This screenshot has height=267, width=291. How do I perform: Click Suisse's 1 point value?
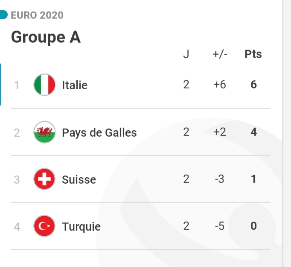[253, 179]
